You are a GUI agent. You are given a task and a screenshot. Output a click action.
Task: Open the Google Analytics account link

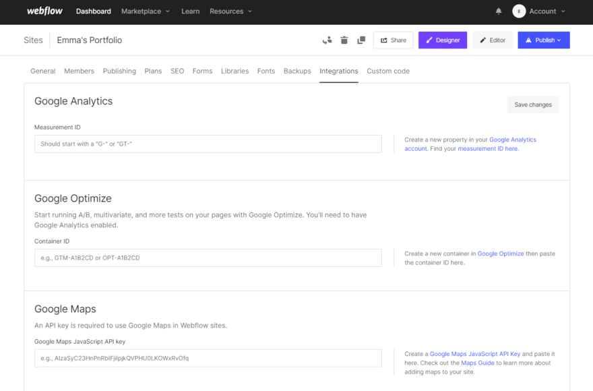[x=512, y=140]
